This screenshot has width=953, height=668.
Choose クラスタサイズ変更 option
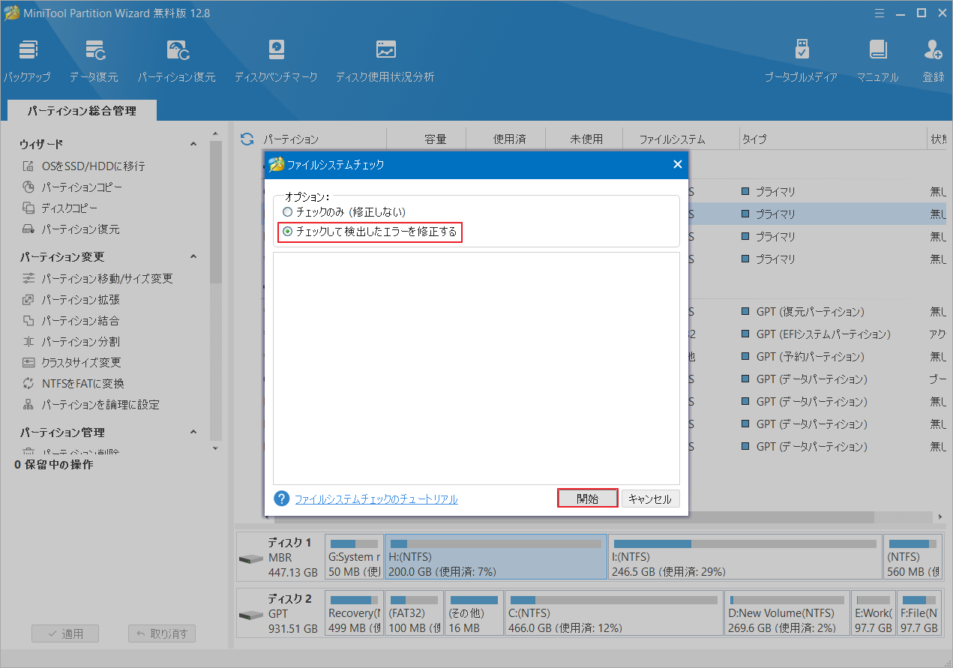[71, 362]
